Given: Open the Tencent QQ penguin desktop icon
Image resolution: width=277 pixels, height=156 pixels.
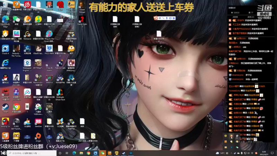Looking at the screenshot, I should tap(6, 79).
